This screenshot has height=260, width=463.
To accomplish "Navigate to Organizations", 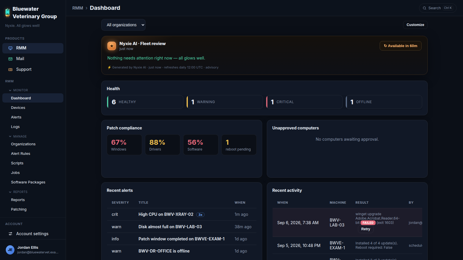I will [x=33, y=144].
